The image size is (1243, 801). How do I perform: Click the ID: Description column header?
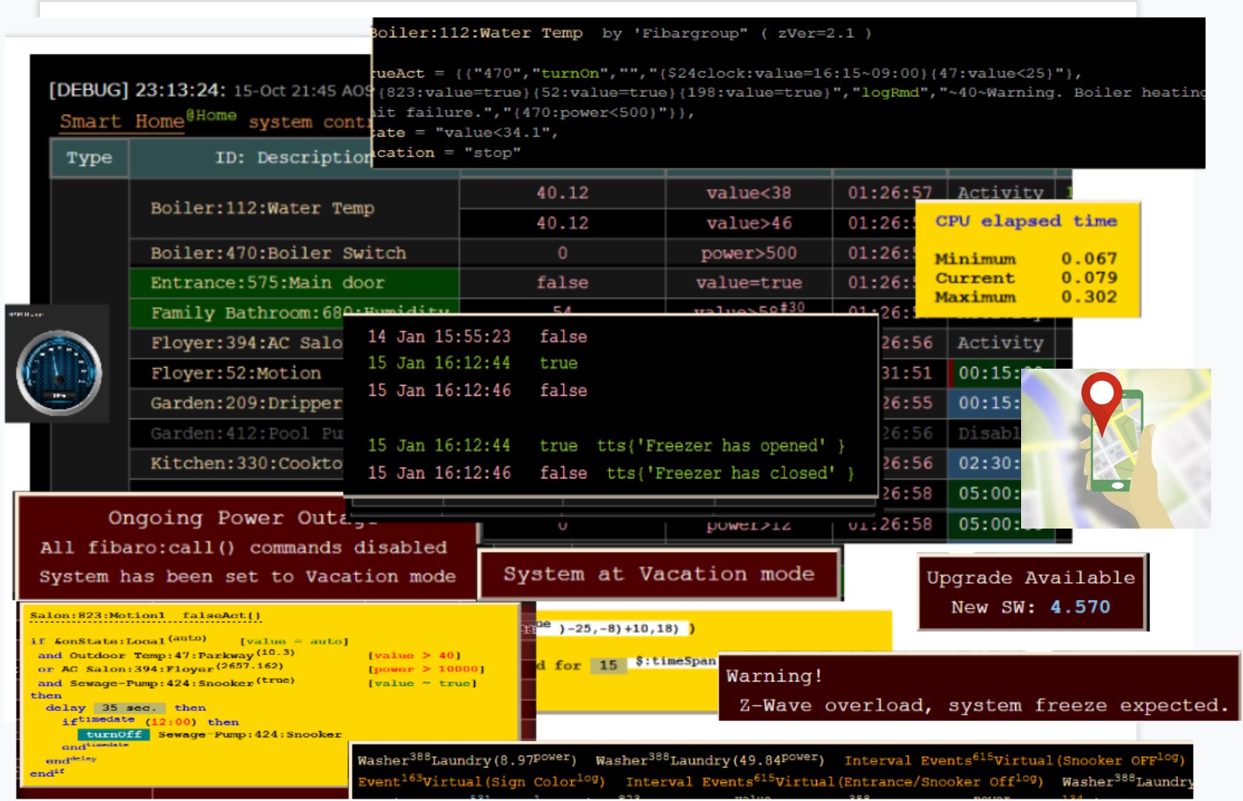point(294,158)
